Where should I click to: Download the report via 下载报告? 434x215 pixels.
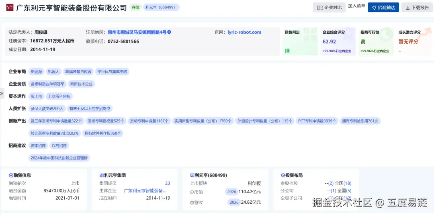[418, 8]
